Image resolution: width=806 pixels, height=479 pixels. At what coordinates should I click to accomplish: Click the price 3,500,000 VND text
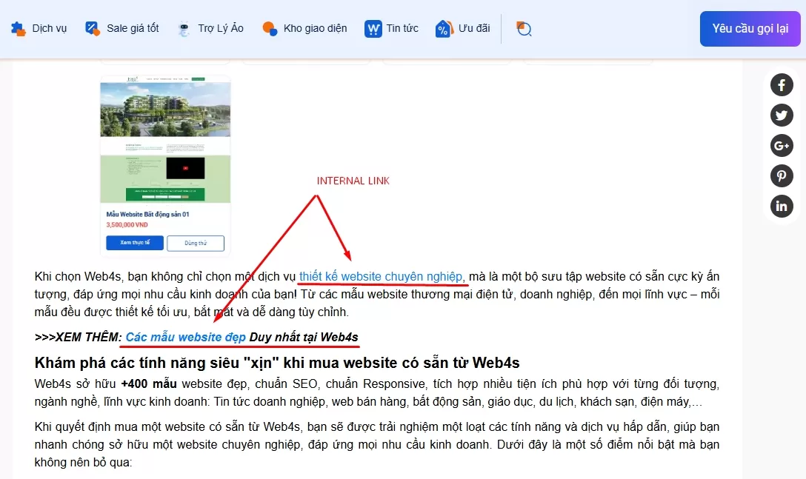coord(127,224)
